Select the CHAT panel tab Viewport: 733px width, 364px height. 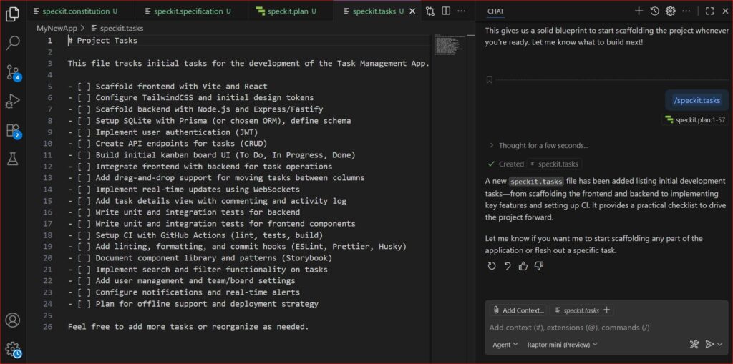click(495, 11)
